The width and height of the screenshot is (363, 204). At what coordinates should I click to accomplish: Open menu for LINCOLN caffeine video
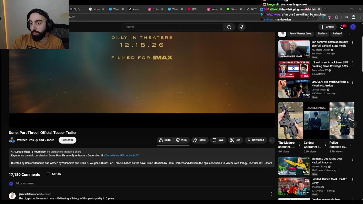click(353, 82)
